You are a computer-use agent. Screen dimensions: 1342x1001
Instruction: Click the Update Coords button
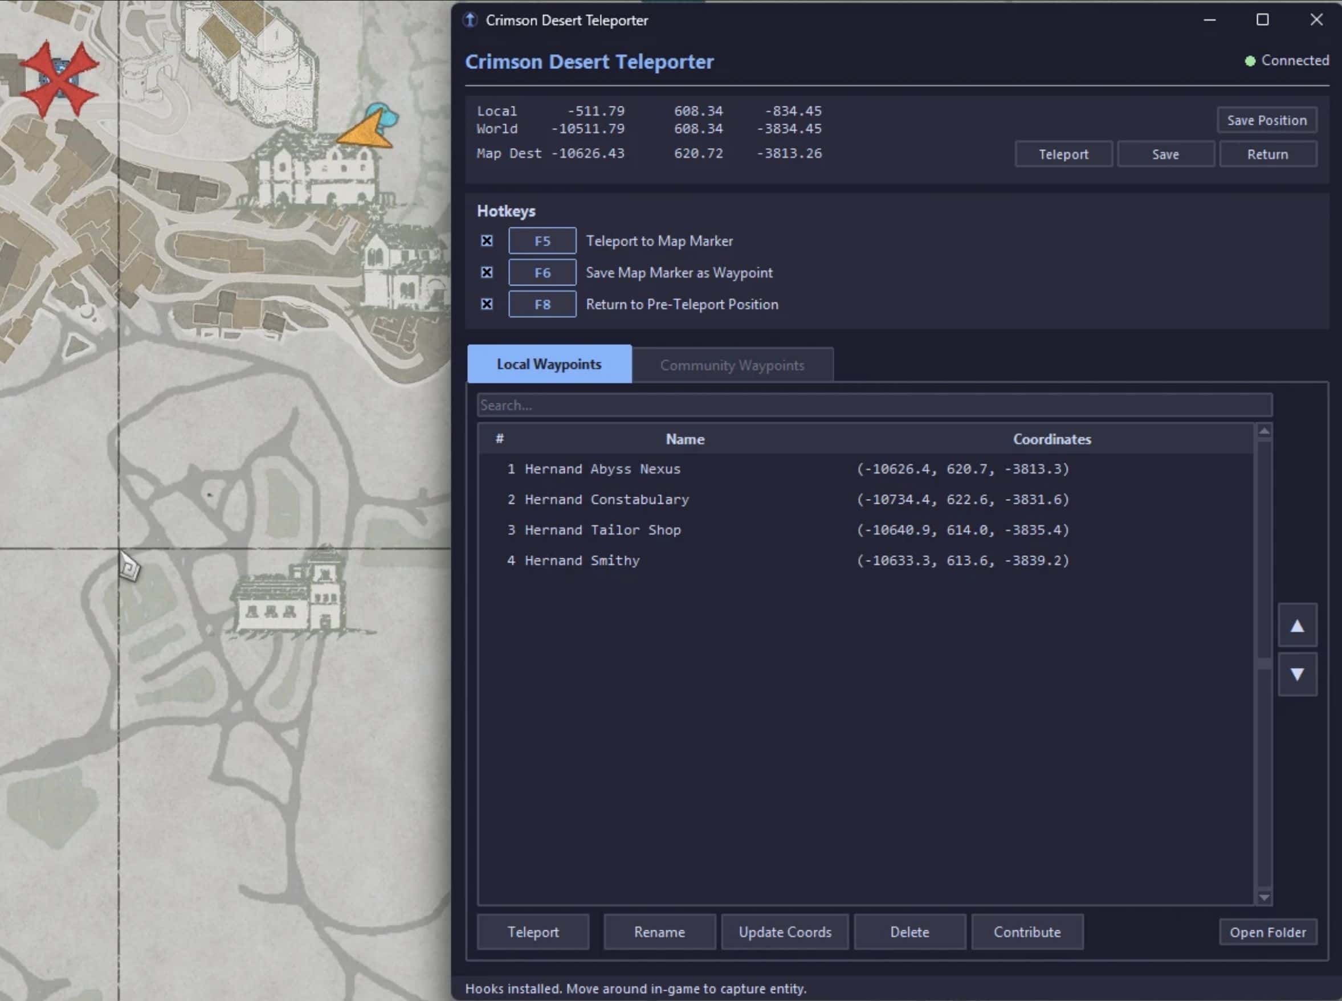pos(784,931)
